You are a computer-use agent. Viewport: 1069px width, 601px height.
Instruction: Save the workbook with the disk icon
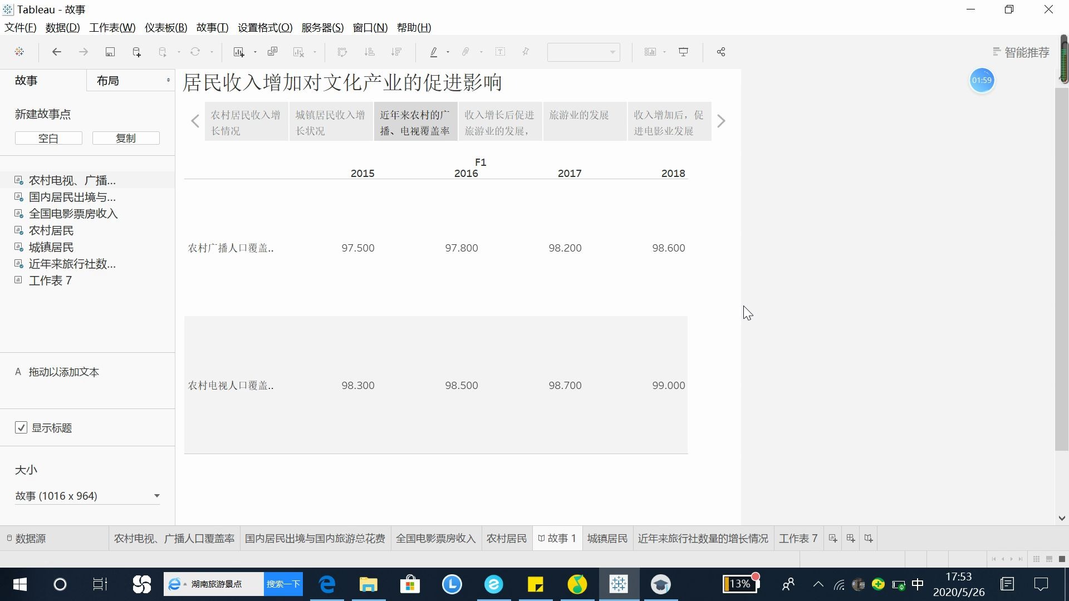tap(110, 52)
